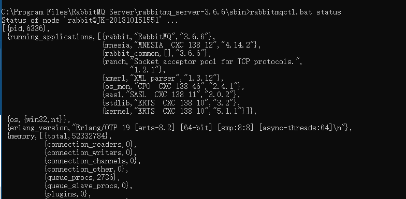This screenshot has height=199, width=406.
Task: Click the stdlib ERTS version line
Action: (170, 103)
